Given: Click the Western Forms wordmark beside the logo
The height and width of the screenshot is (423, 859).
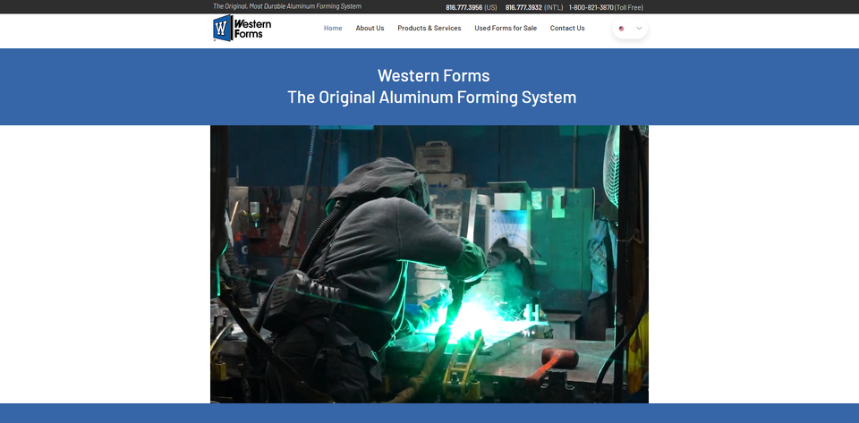Looking at the screenshot, I should tap(254, 29).
